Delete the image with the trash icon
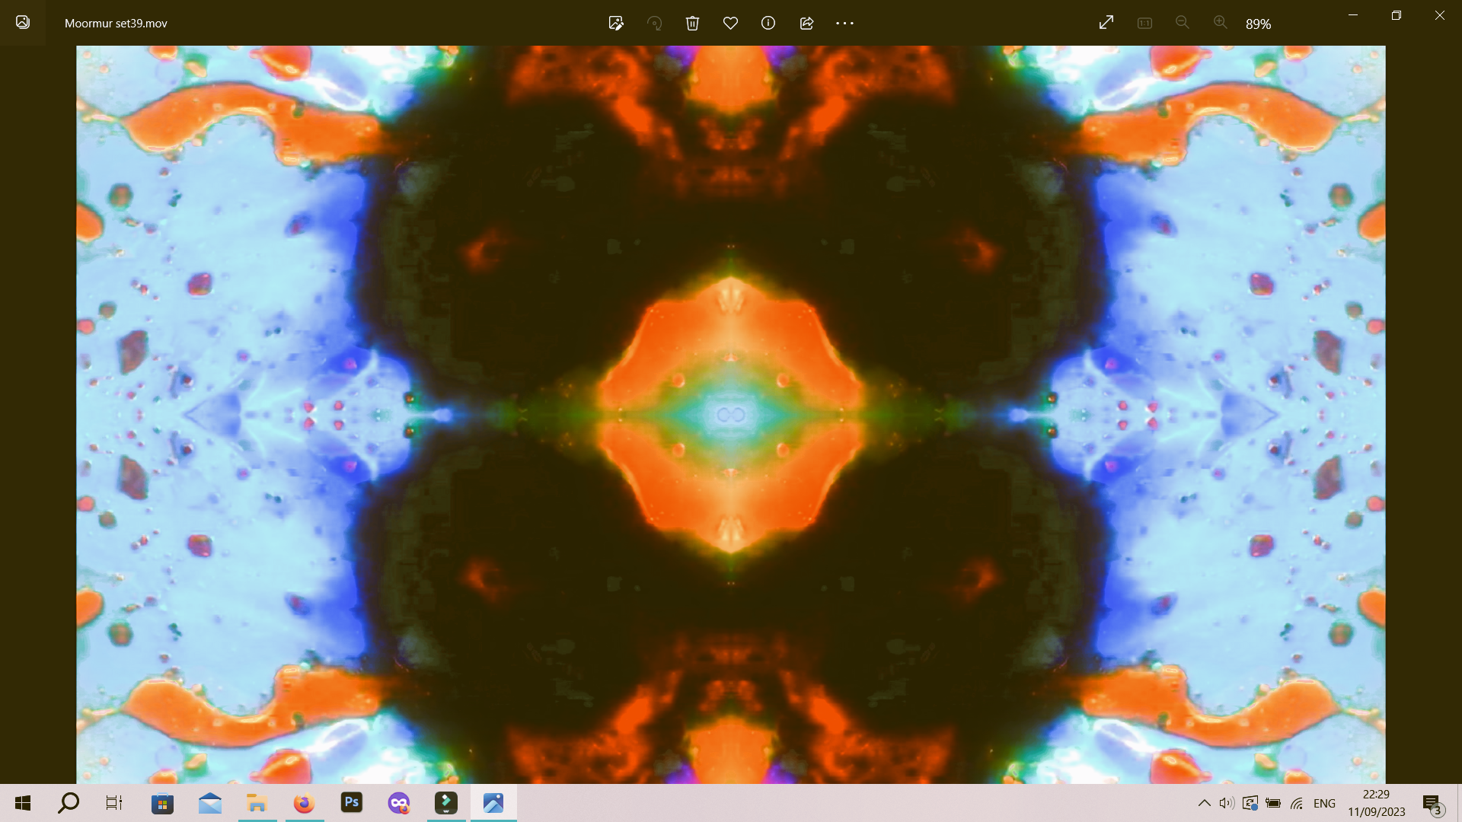Image resolution: width=1462 pixels, height=822 pixels. click(x=692, y=23)
